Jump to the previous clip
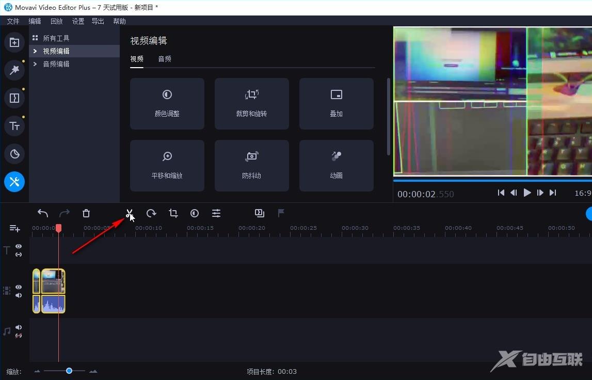Viewport: 592px width, 380px height. (501, 193)
